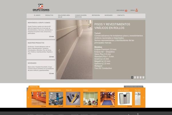Viewport: 172px width, 115px height.
Task: Open El Grupo menu item
Action: [37, 15]
